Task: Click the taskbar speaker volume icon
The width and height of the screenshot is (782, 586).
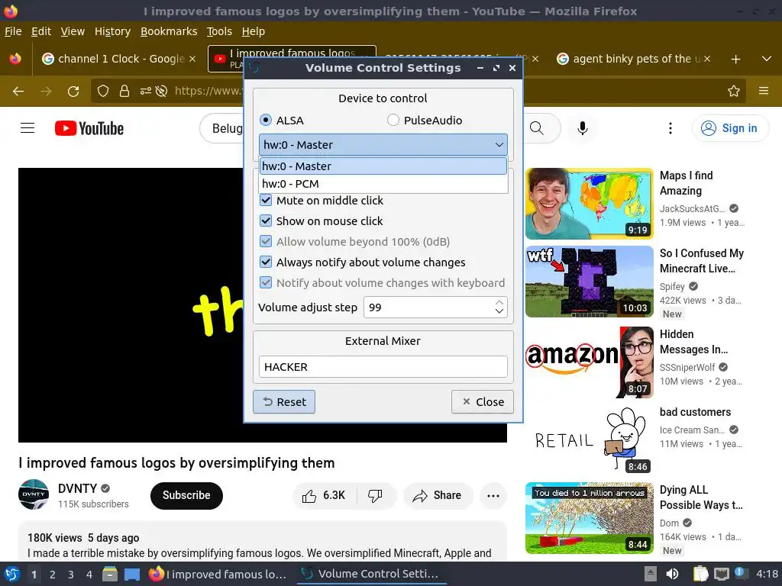Action: (x=672, y=574)
